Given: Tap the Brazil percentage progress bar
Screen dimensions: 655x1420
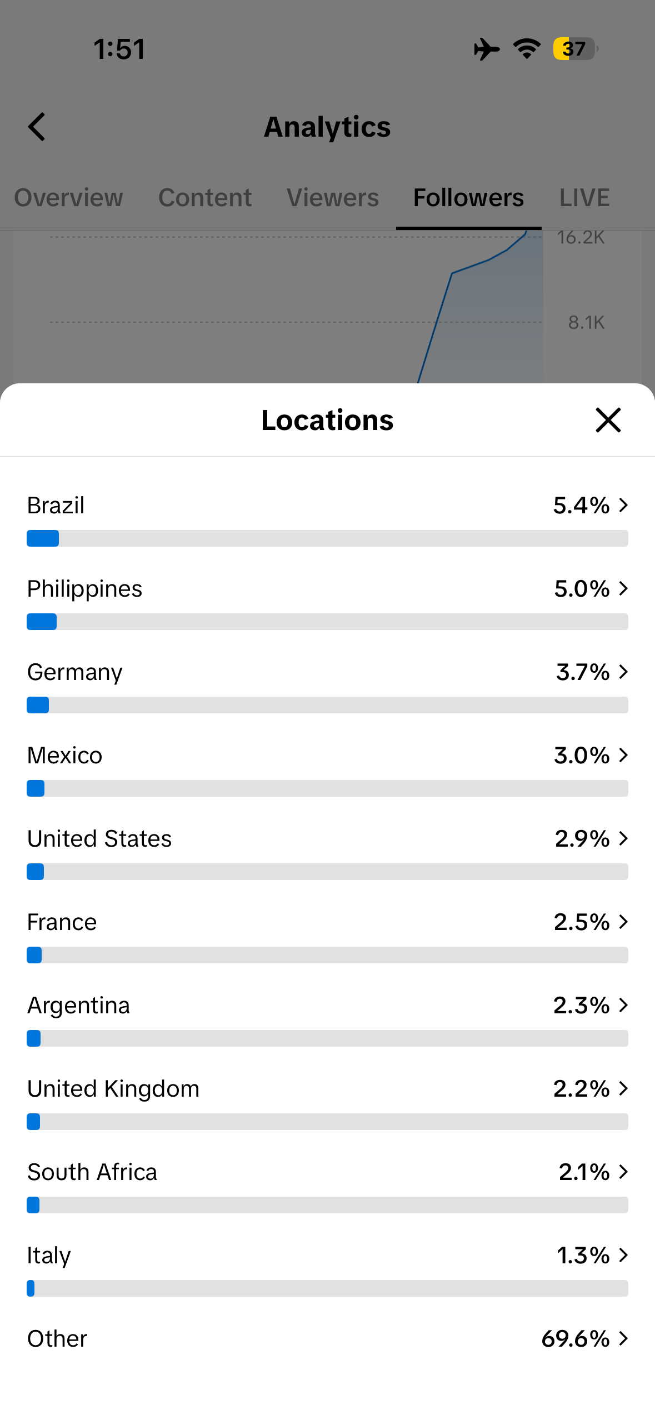Looking at the screenshot, I should point(328,538).
